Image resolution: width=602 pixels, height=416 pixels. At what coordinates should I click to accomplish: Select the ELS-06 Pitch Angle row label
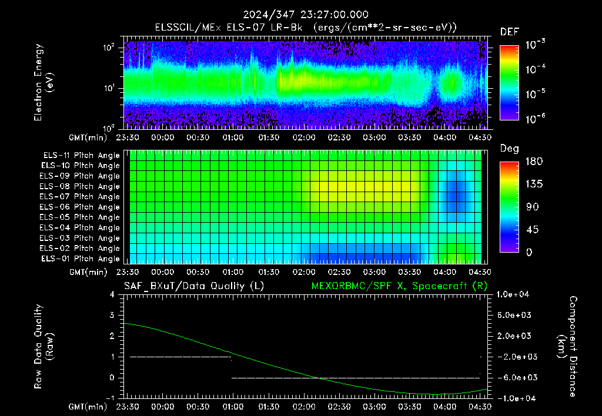79,207
